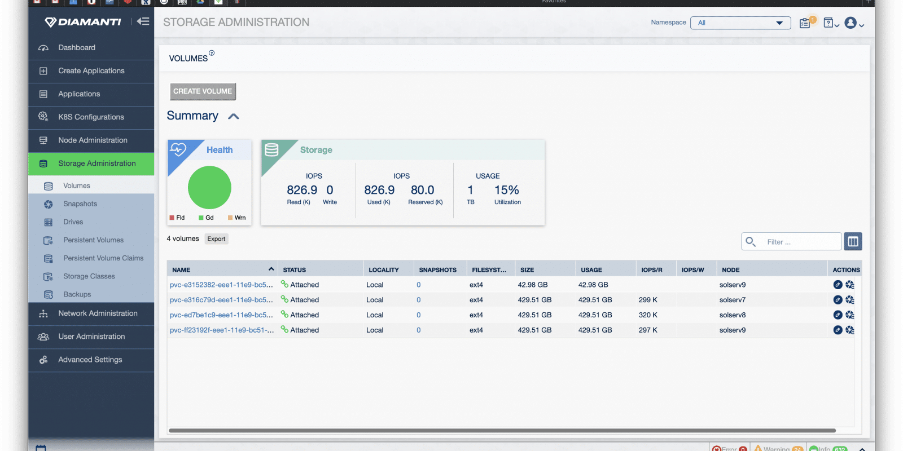The image size is (903, 451).
Task: Show Error events in status bar
Action: pos(730,448)
